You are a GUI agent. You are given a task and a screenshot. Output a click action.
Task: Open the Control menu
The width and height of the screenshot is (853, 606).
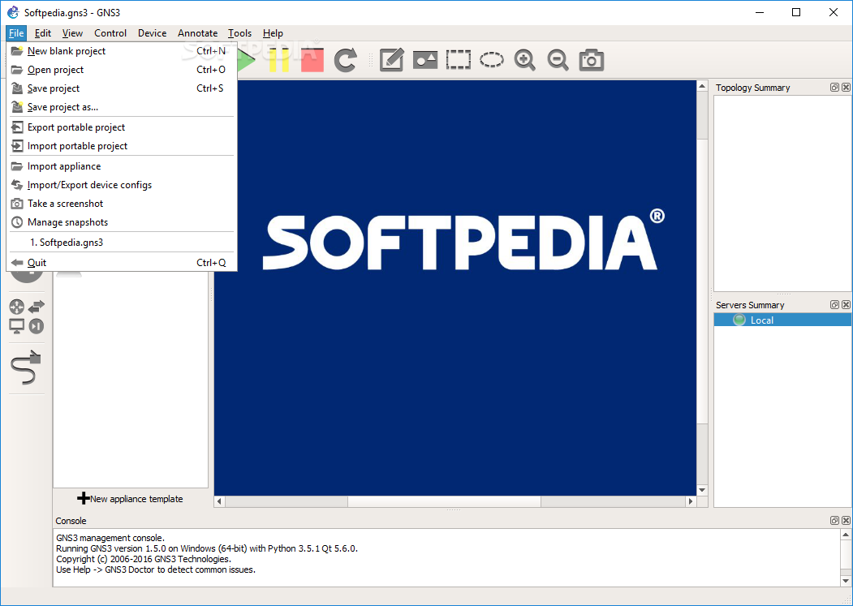pyautogui.click(x=110, y=33)
